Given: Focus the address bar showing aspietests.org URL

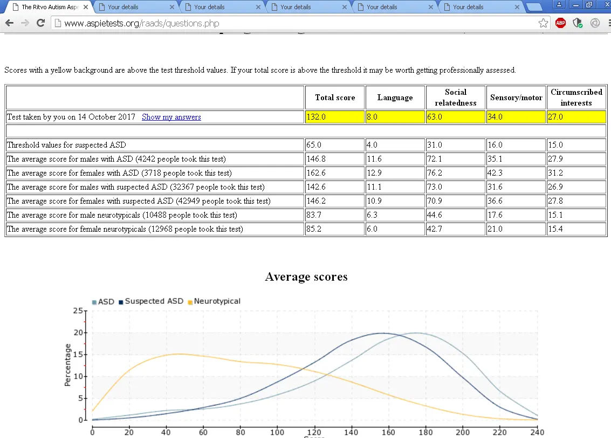Looking at the screenshot, I should click(300, 23).
